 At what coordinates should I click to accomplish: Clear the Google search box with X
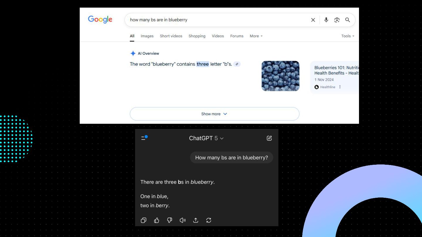313,20
